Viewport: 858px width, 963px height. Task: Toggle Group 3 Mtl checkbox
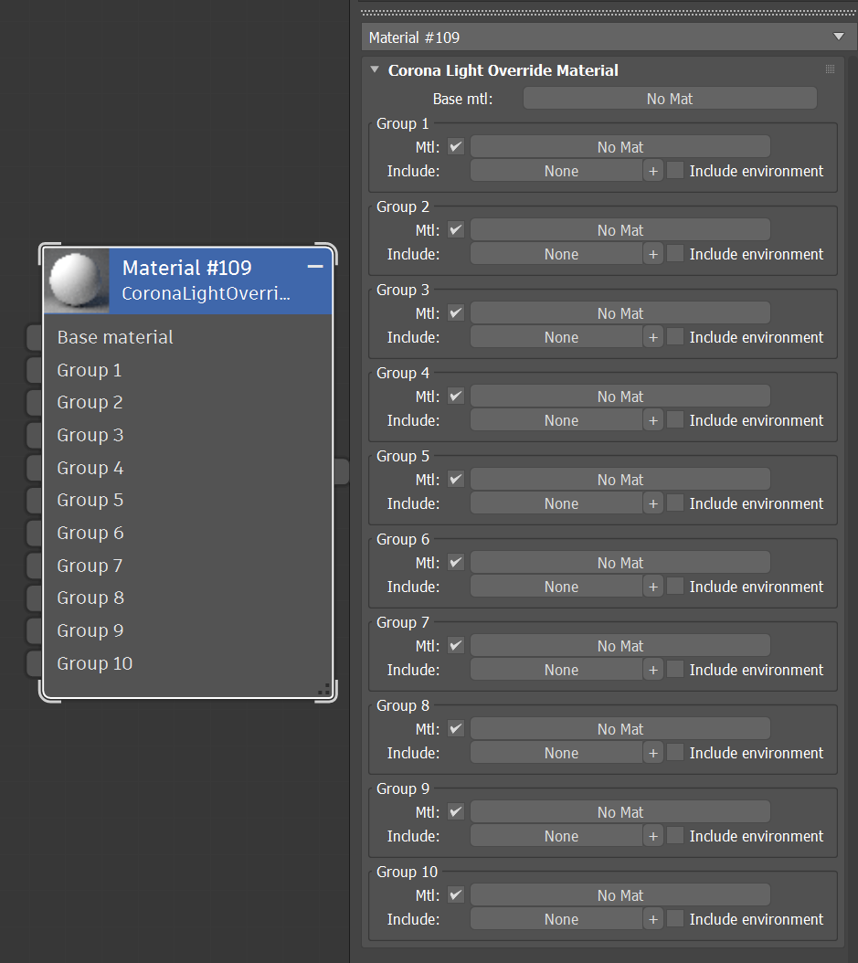point(456,313)
